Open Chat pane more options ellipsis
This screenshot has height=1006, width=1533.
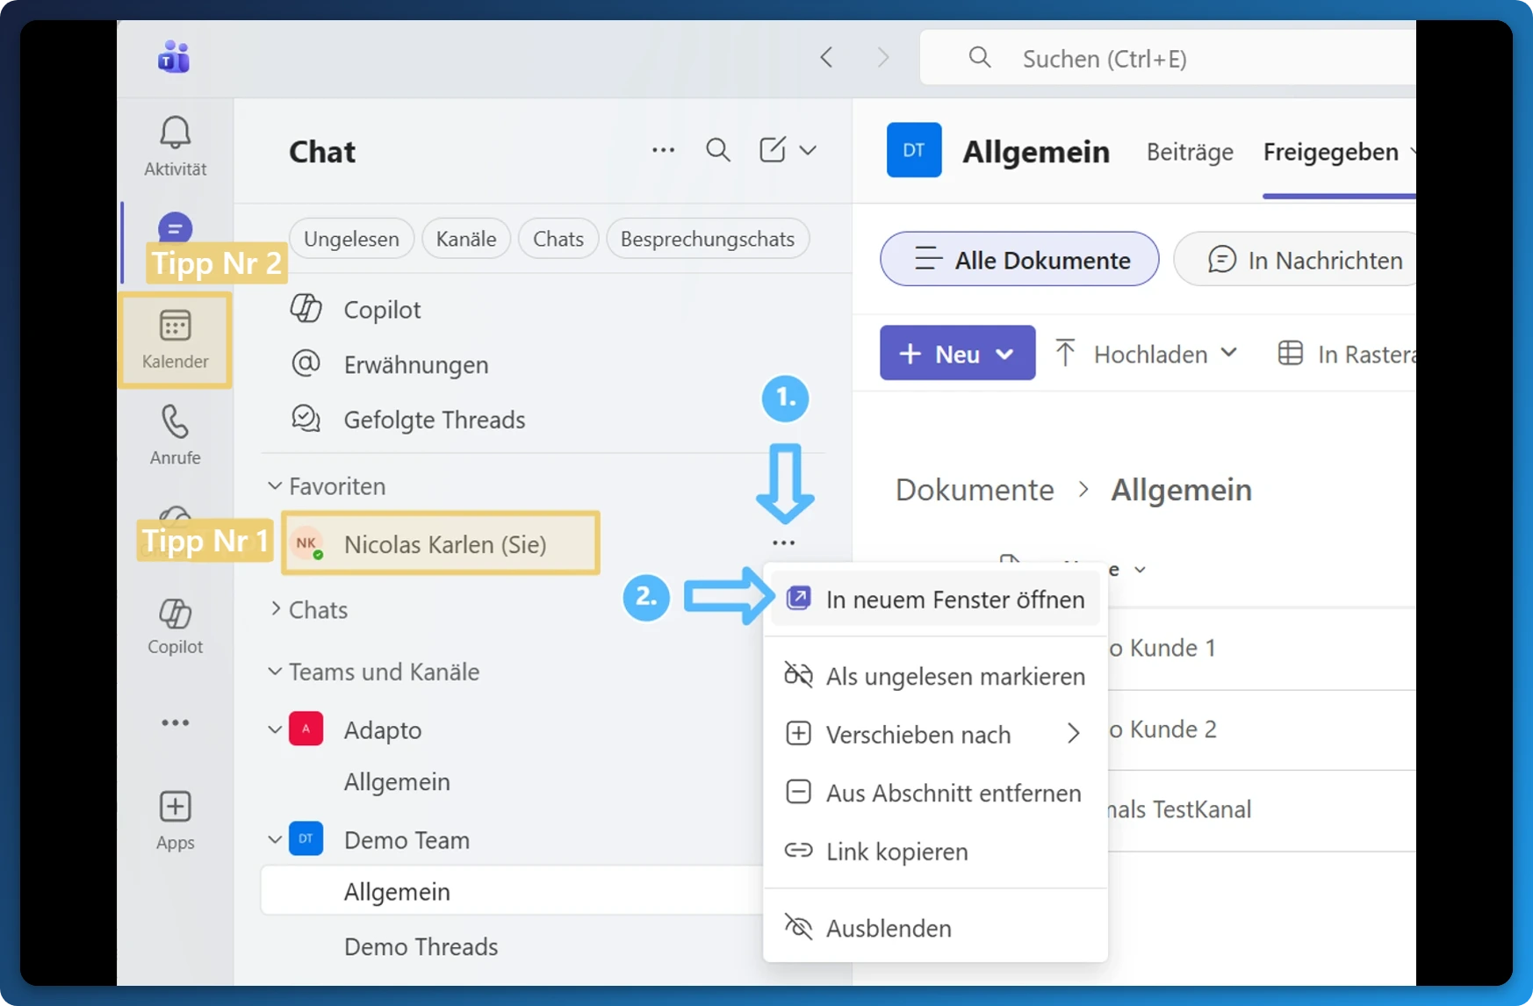(664, 150)
